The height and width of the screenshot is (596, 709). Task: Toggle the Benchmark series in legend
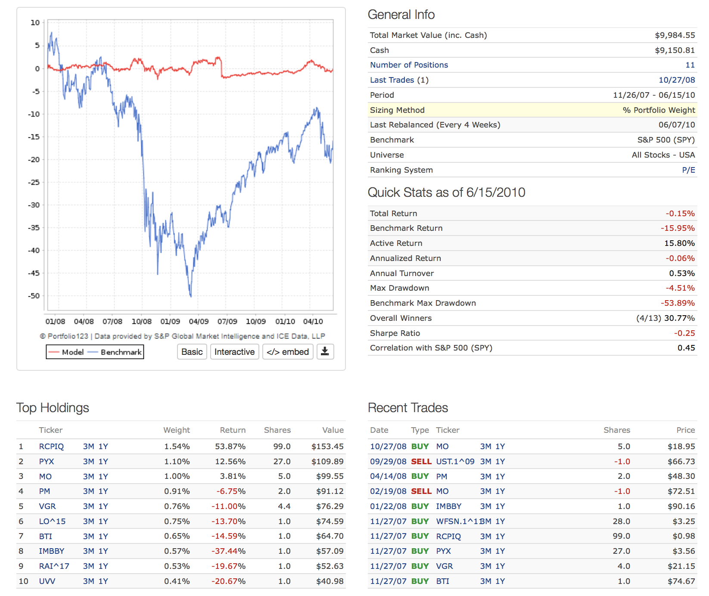[115, 352]
